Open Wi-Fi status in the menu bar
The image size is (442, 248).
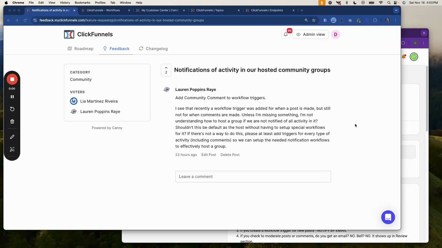pyautogui.click(x=381, y=3)
